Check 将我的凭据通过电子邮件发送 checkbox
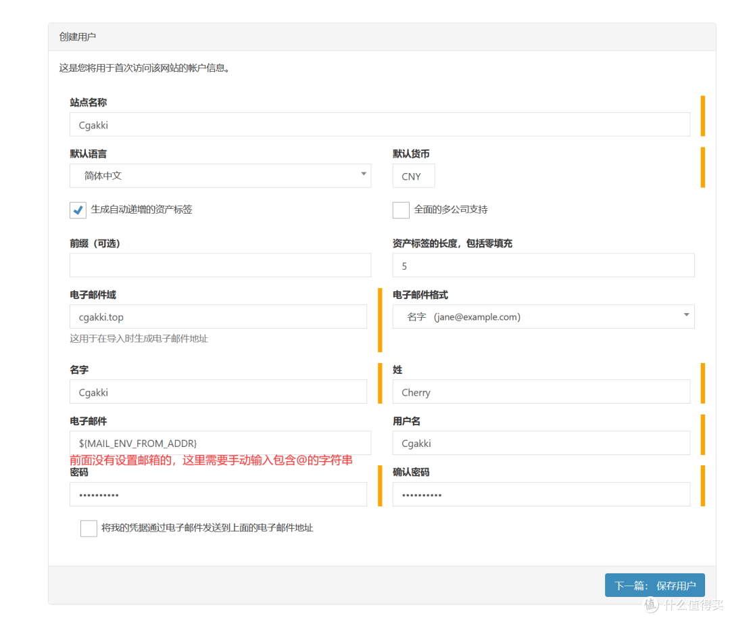The height and width of the screenshot is (620, 730). (89, 528)
